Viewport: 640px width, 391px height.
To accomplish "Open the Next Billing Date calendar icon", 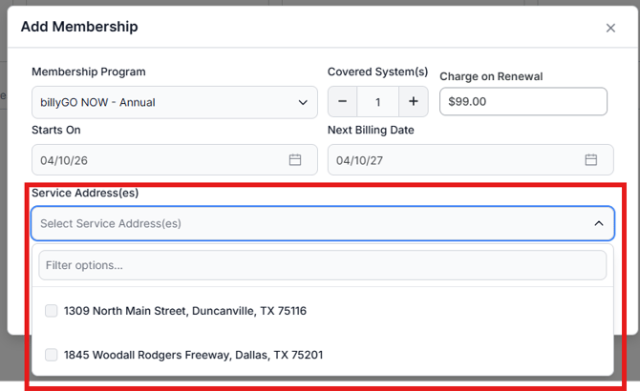I will click(x=591, y=159).
